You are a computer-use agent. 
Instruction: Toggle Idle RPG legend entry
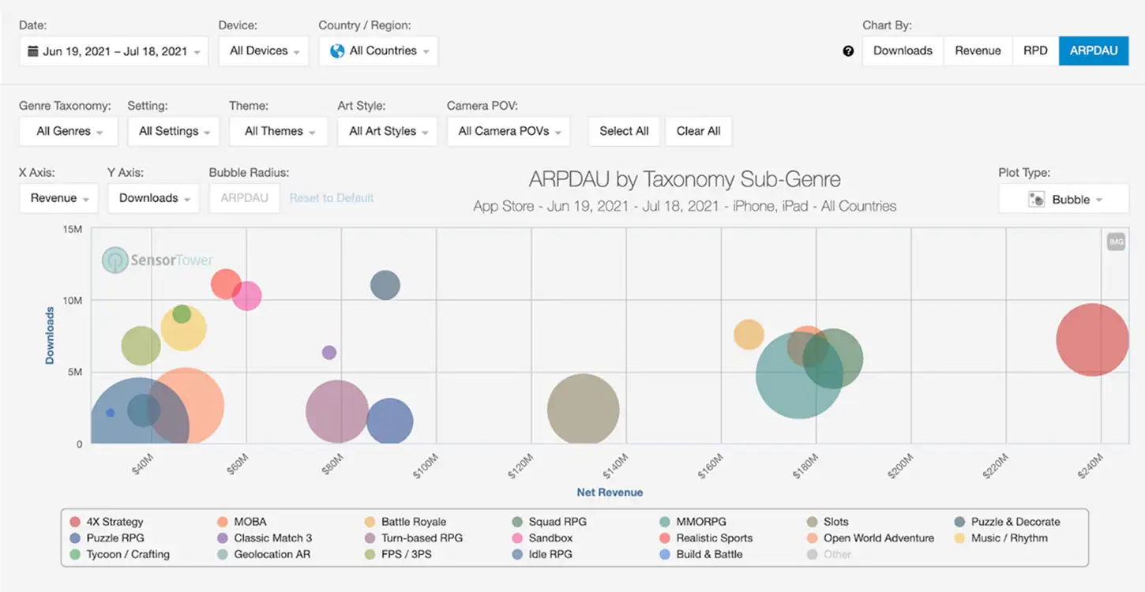[542, 554]
